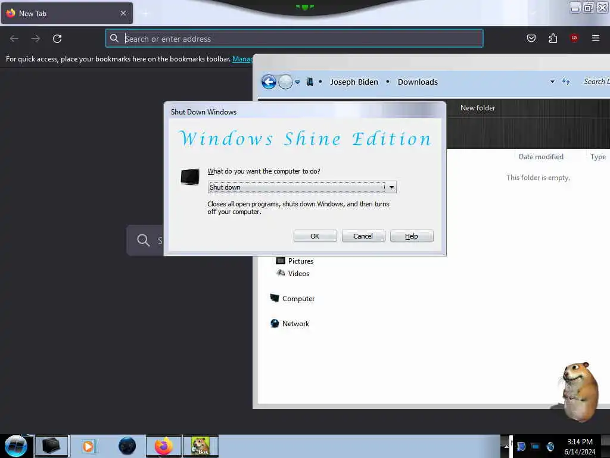Reload the page in Firefox
610x458 pixels.
click(57, 39)
